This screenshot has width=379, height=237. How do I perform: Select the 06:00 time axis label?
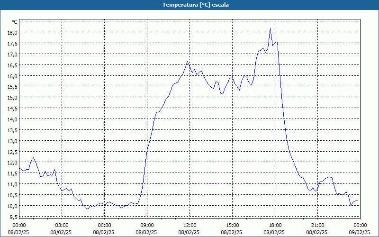(104, 225)
